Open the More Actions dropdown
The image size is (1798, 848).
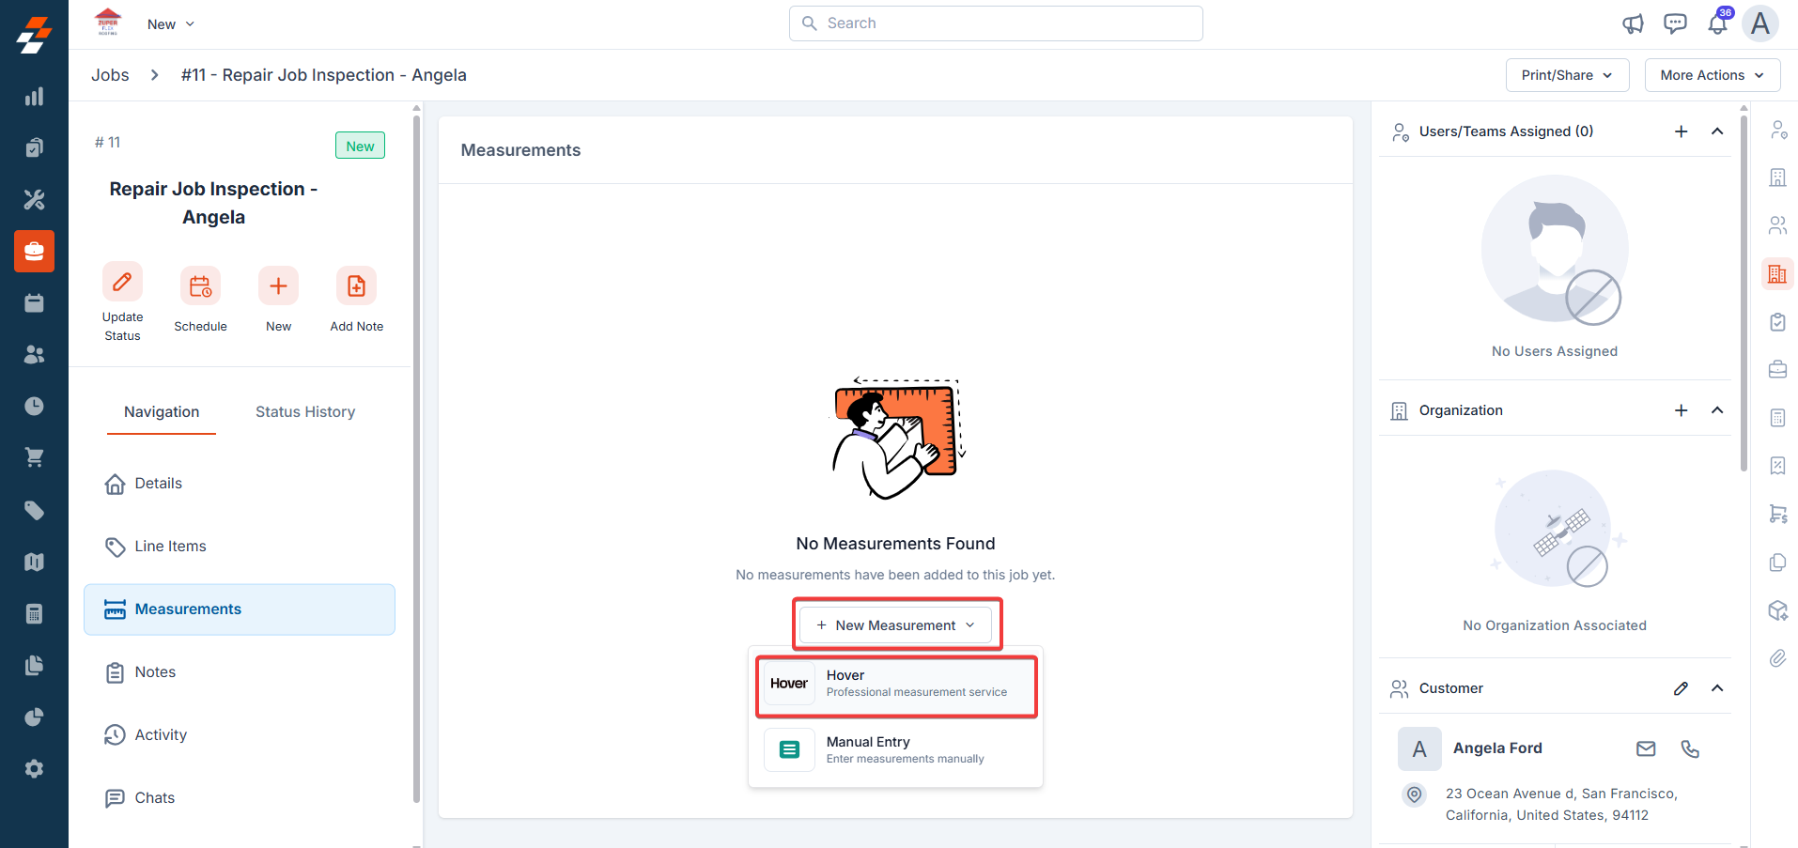1712,75
